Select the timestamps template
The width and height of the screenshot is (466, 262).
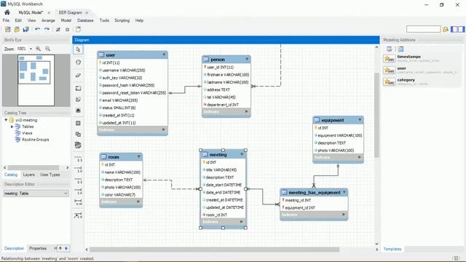(422, 58)
